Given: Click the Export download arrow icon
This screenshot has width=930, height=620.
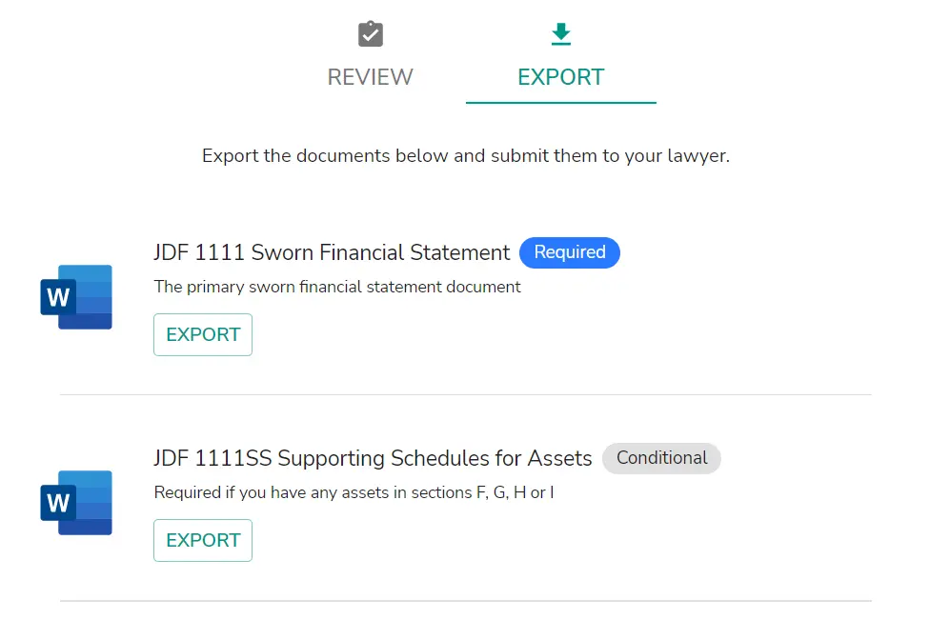Looking at the screenshot, I should (x=561, y=33).
